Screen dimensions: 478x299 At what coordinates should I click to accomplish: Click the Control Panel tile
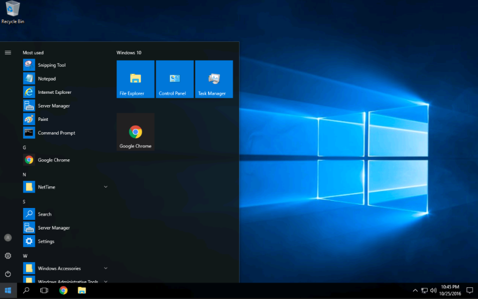[x=175, y=79]
